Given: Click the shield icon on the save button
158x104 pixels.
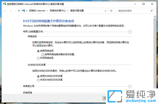Looking at the screenshot, I should (x=105, y=98).
